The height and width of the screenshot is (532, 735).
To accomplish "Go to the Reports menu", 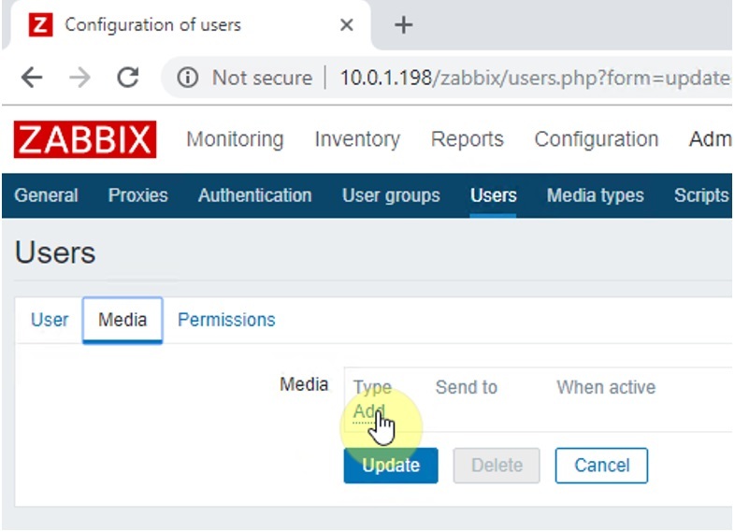I will (x=467, y=140).
